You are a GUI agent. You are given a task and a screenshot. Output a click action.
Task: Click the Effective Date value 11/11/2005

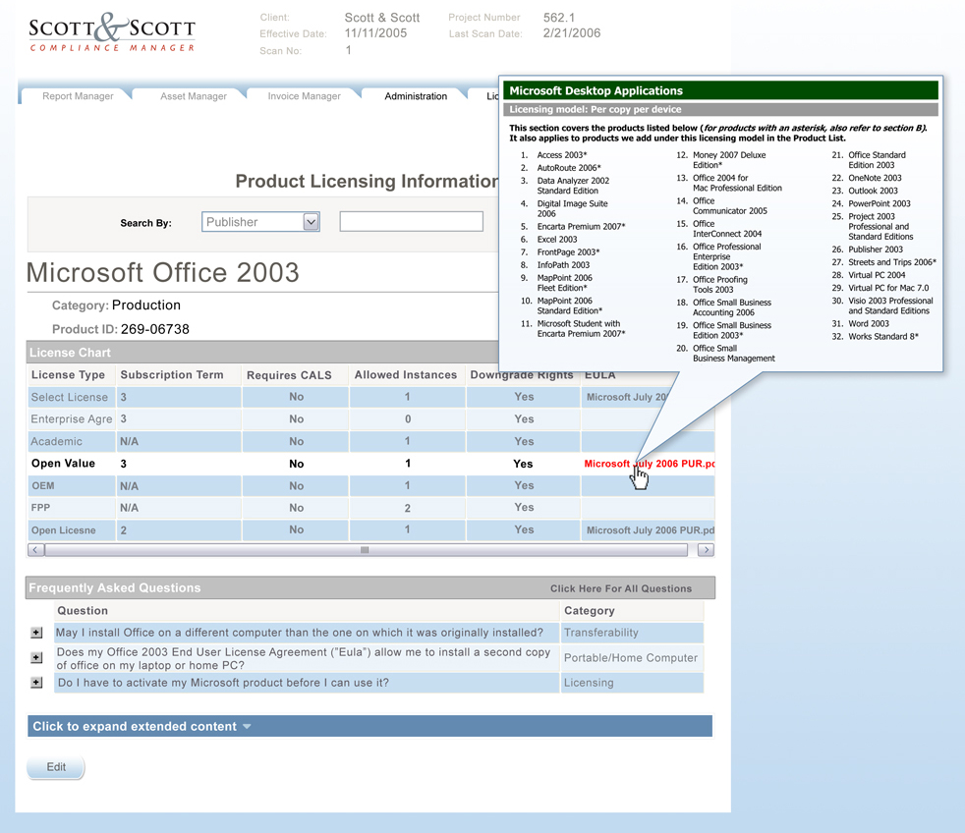pyautogui.click(x=375, y=33)
